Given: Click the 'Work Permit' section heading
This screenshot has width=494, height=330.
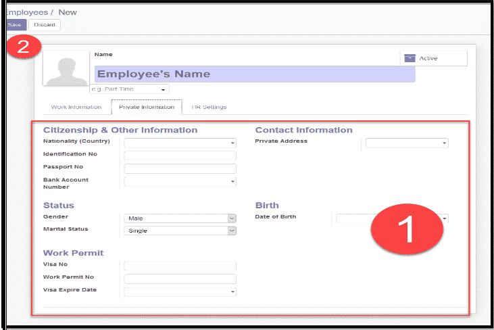Looking at the screenshot, I should 73,253.
